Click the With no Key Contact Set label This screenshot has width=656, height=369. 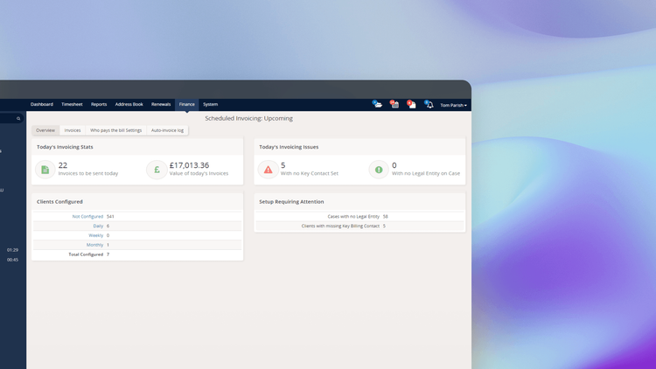point(309,173)
